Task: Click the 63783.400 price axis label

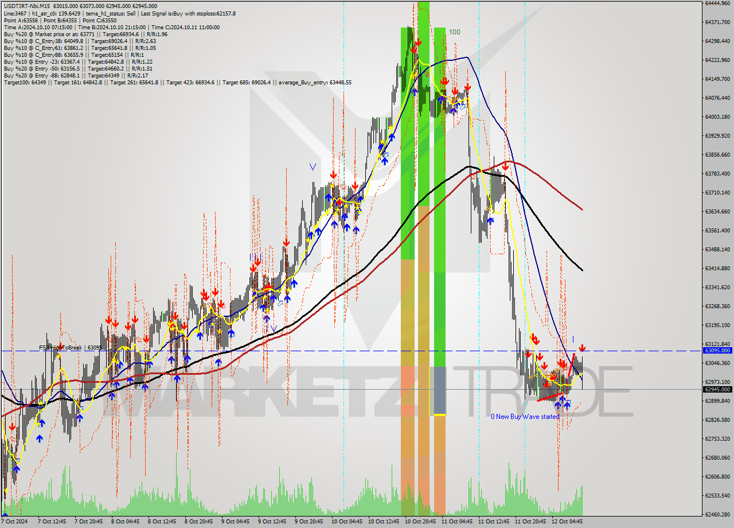Action: (717, 173)
